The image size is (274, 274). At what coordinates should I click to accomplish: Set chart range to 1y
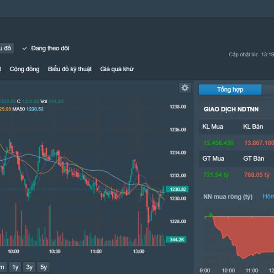(15, 267)
